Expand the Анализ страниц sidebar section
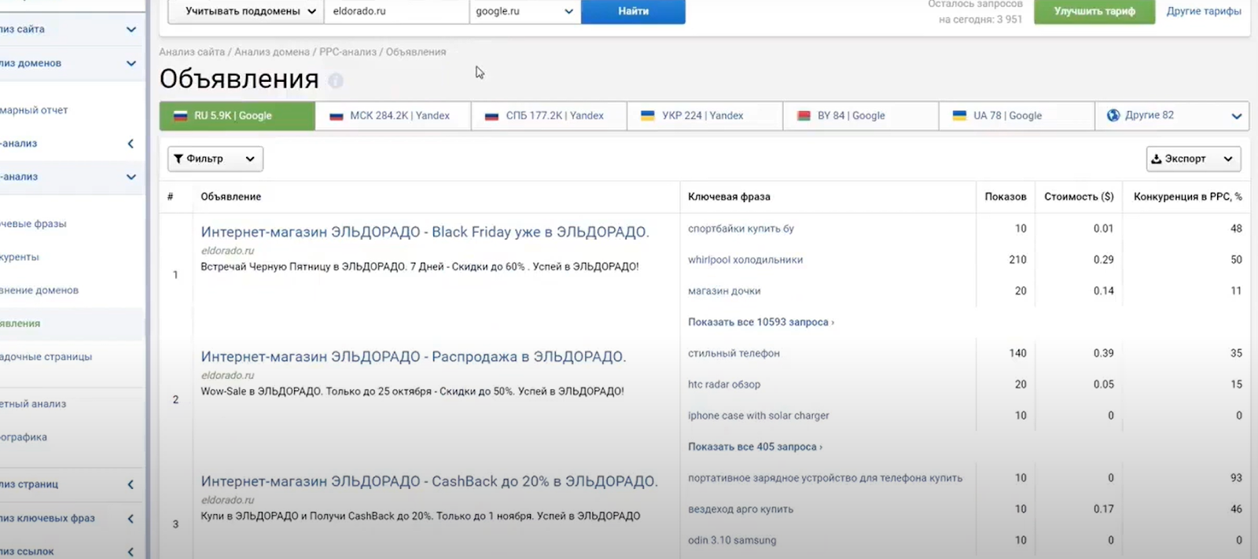Image resolution: width=1258 pixels, height=559 pixels. point(131,485)
